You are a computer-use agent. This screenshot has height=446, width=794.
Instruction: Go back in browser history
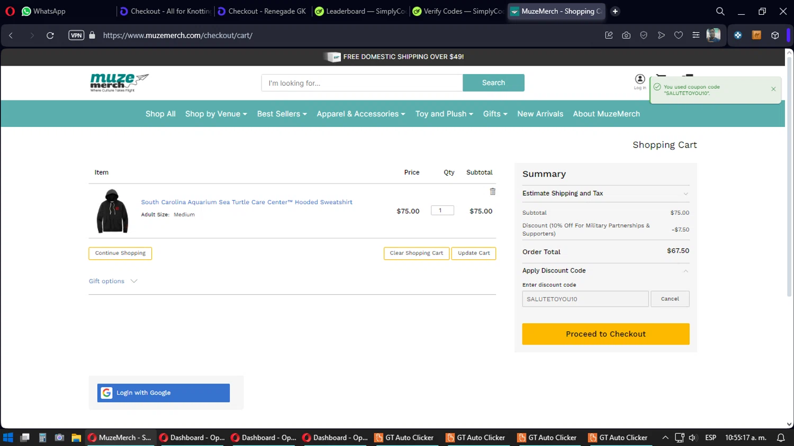[11, 35]
